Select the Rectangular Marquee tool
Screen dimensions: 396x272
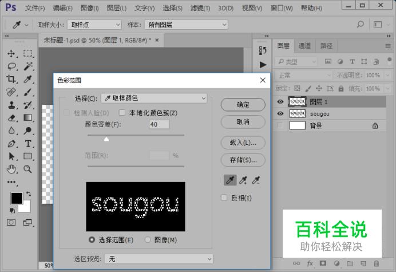28,53
